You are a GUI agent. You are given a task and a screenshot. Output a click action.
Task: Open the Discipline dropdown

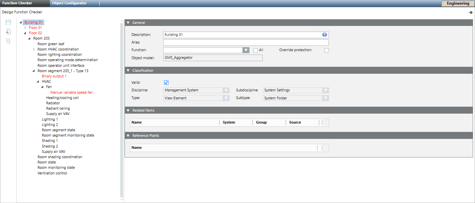click(226, 90)
